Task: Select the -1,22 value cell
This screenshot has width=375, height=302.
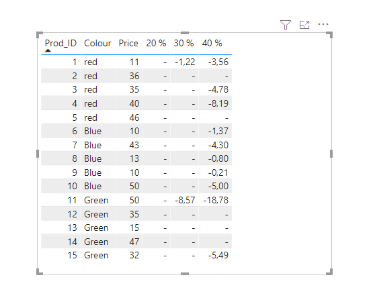Action: 185,62
